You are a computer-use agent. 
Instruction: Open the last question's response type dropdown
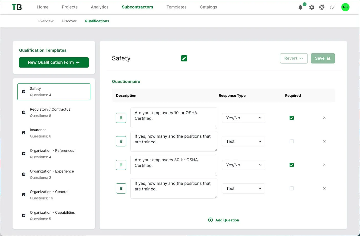pyautogui.click(x=243, y=188)
